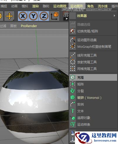Select the Move tool icon
Screen dimensions: 118x144
click(9, 16)
